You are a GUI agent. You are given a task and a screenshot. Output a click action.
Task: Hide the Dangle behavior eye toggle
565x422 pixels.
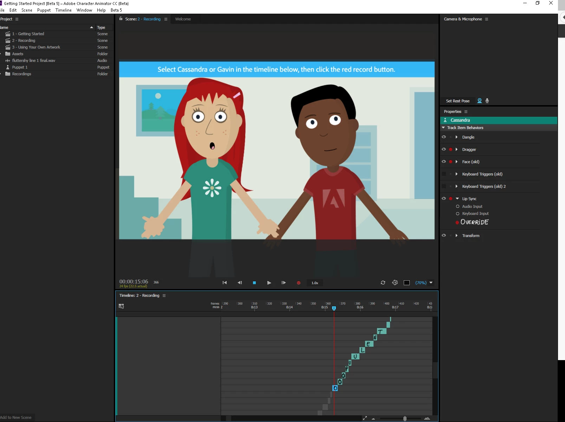444,137
